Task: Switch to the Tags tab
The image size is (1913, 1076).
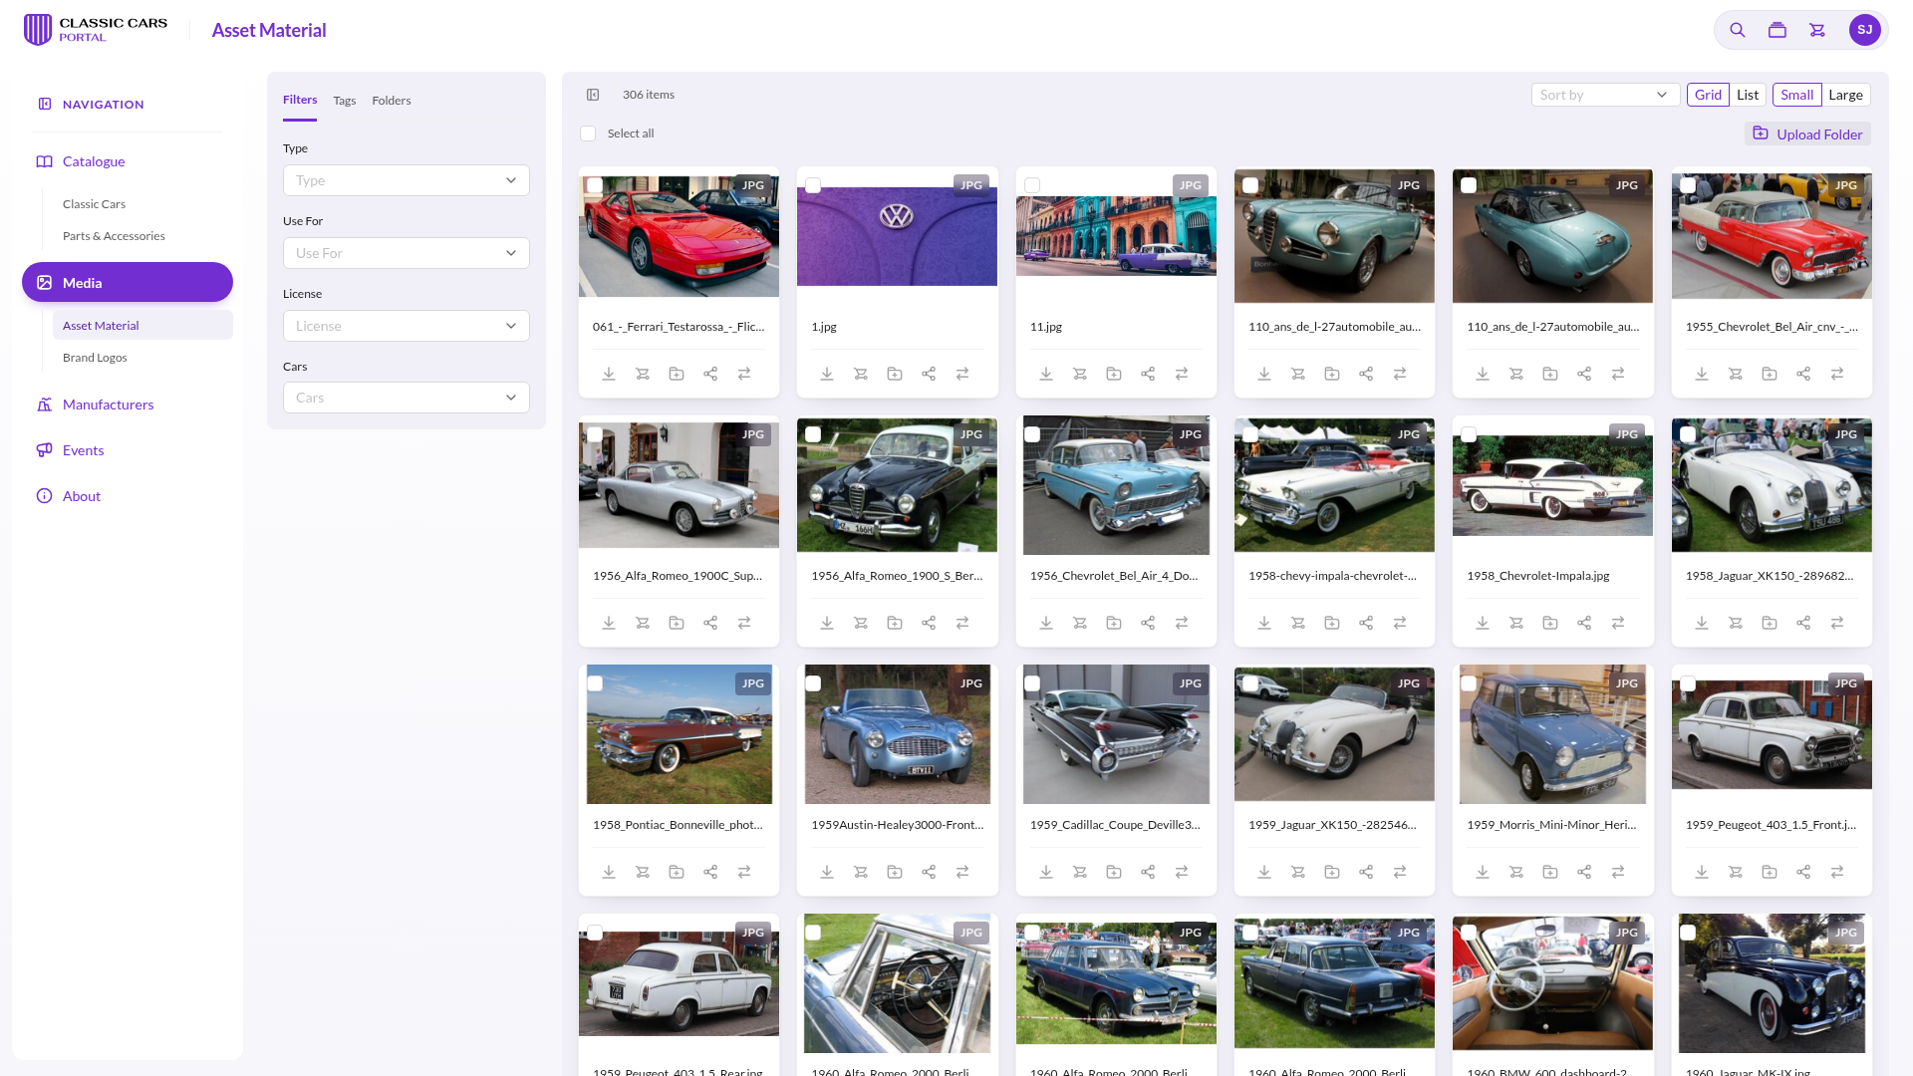Action: [345, 101]
